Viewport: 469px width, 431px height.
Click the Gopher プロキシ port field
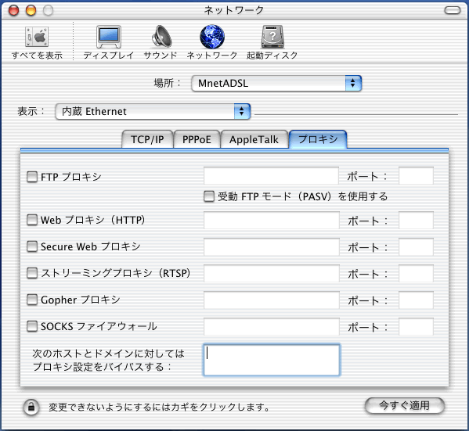tap(416, 300)
